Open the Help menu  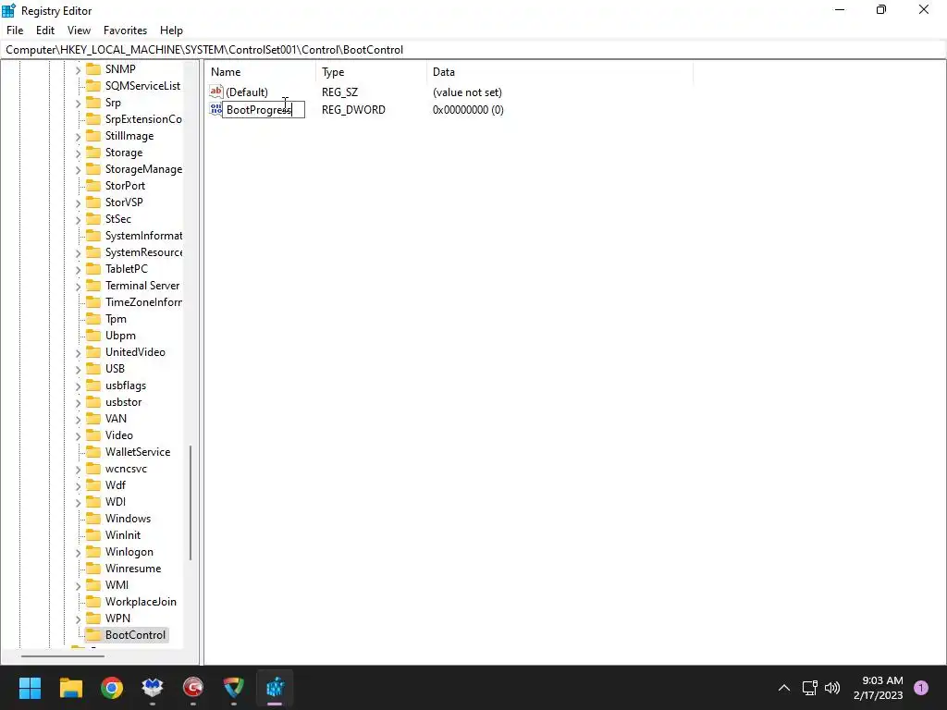[x=171, y=31]
